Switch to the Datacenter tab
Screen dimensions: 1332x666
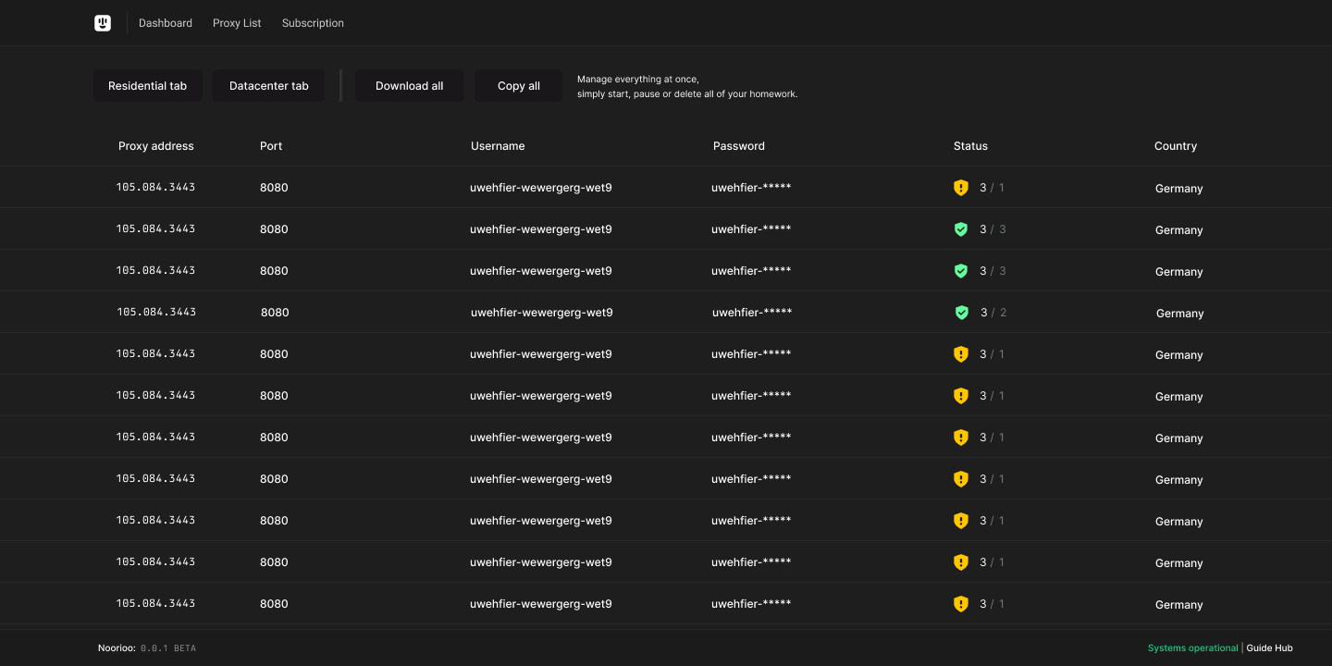point(268,85)
